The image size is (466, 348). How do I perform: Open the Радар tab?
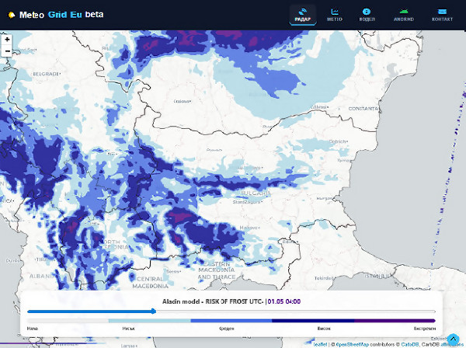(303, 15)
